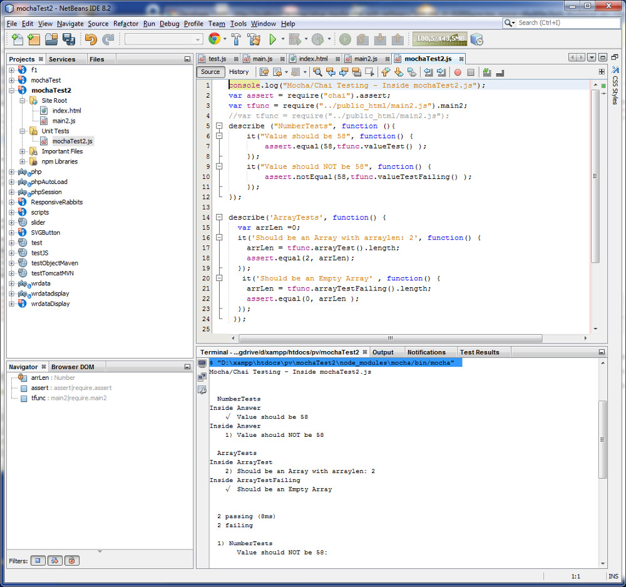Click the Build Project hammer icon
626x587 pixels.
tap(236, 39)
